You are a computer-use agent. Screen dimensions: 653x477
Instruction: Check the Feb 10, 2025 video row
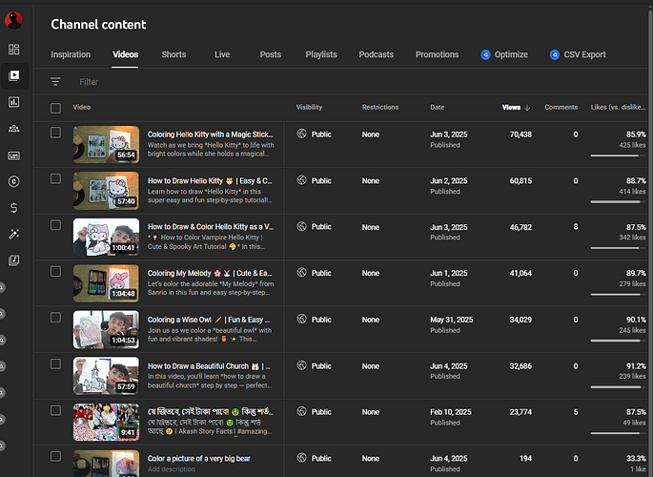tap(55, 410)
